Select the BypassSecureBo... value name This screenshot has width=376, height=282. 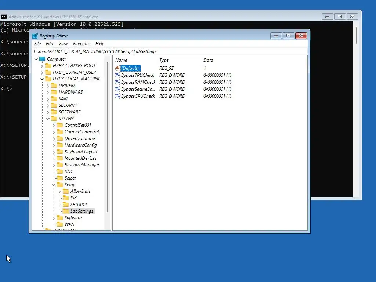click(138, 89)
